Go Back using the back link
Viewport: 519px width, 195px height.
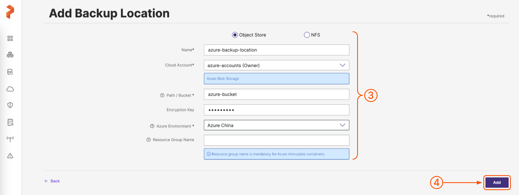click(52, 181)
